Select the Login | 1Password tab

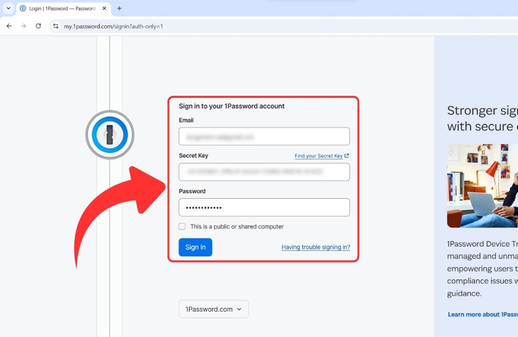click(63, 8)
